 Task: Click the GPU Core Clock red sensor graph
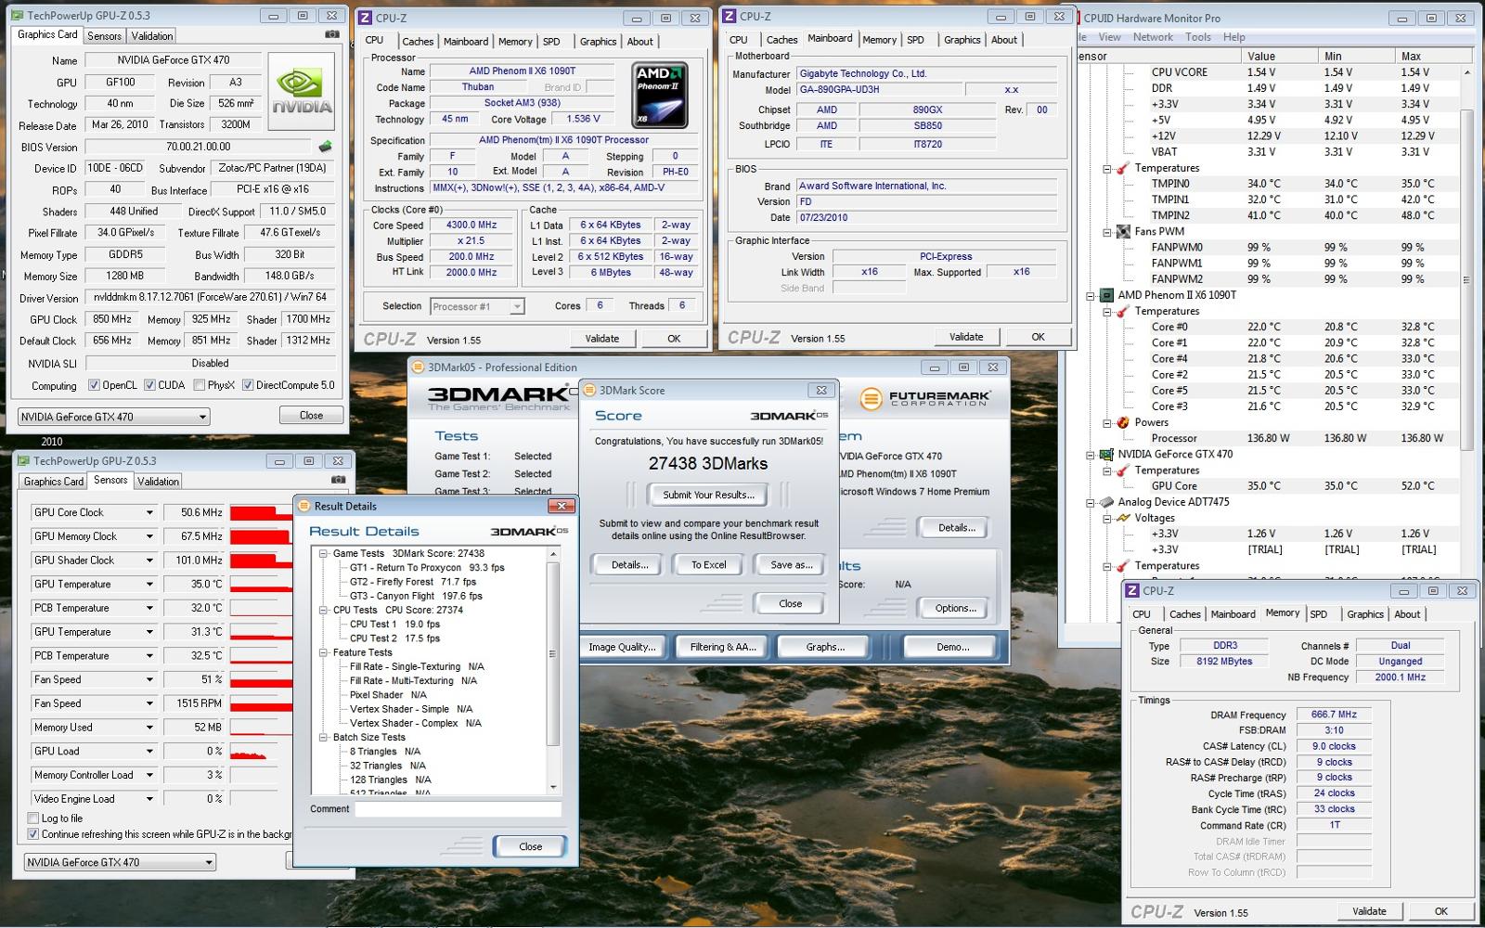(x=261, y=512)
